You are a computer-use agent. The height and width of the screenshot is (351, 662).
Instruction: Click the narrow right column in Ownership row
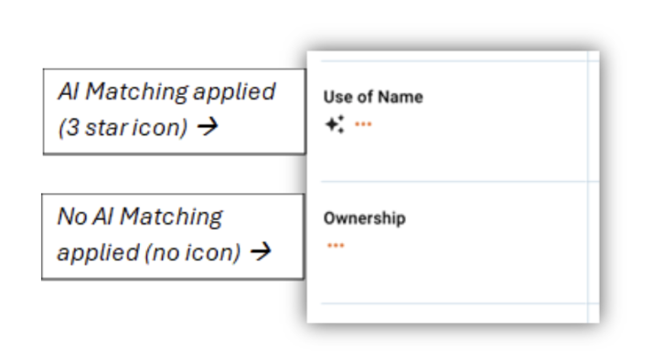(593, 242)
